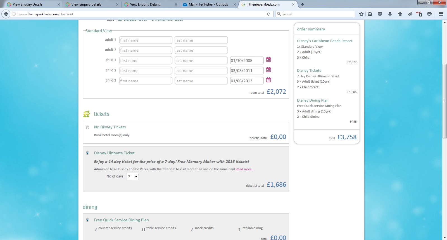Switch to the second View Enquiry Details tab
The width and height of the screenshot is (447, 240).
pos(92,4)
